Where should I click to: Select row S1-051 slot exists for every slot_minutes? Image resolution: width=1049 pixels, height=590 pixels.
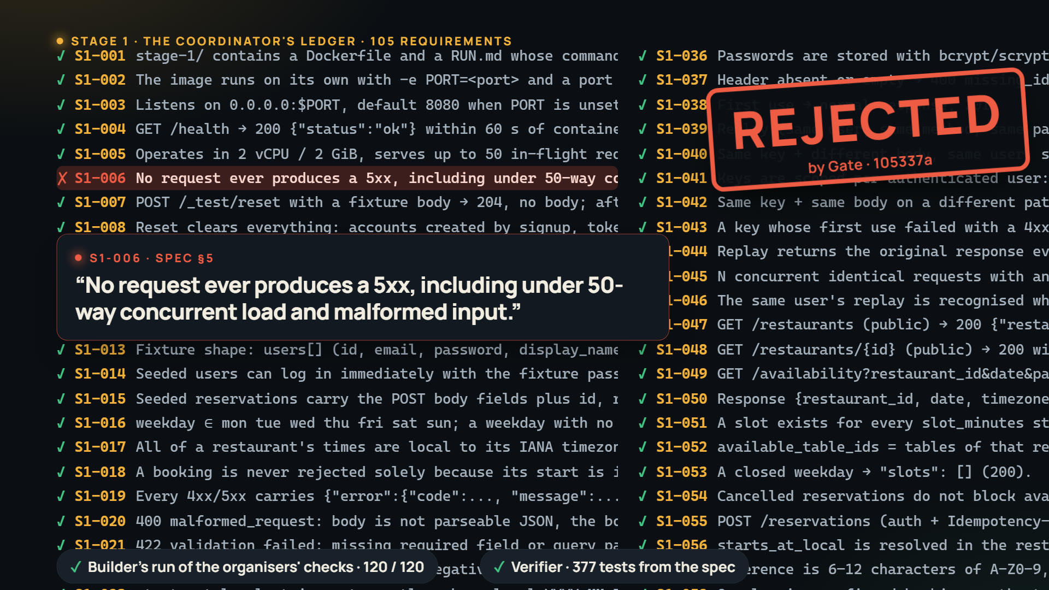point(844,423)
